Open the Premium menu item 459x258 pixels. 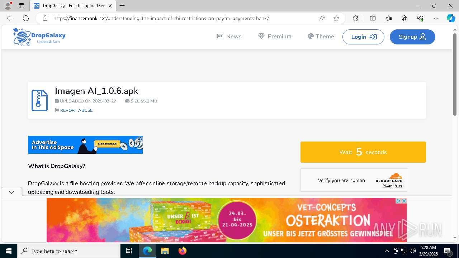pyautogui.click(x=275, y=37)
